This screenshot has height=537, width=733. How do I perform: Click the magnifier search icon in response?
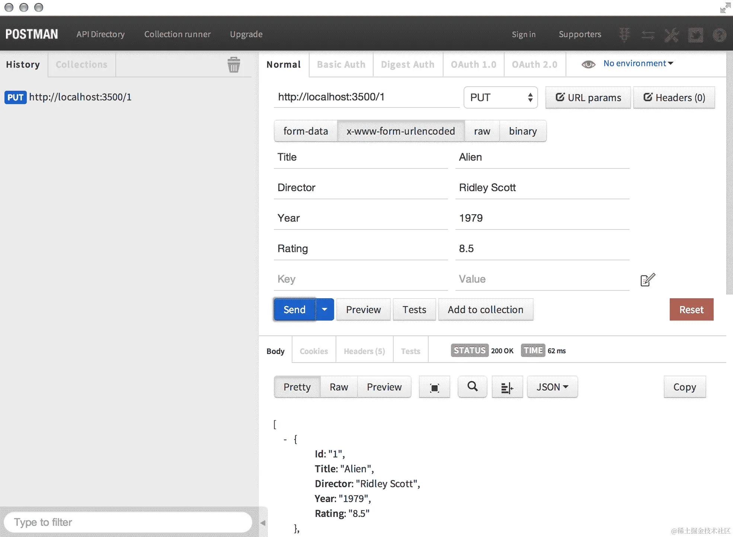472,387
